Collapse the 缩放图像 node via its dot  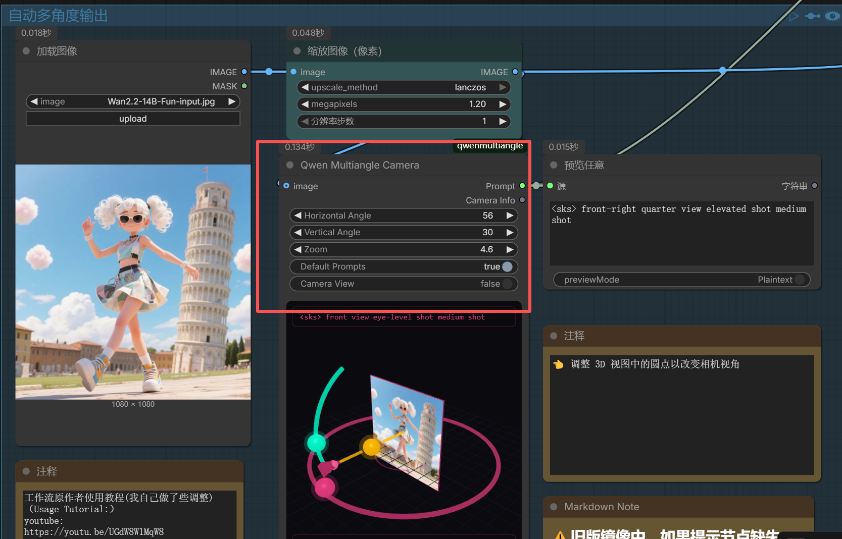coord(297,51)
